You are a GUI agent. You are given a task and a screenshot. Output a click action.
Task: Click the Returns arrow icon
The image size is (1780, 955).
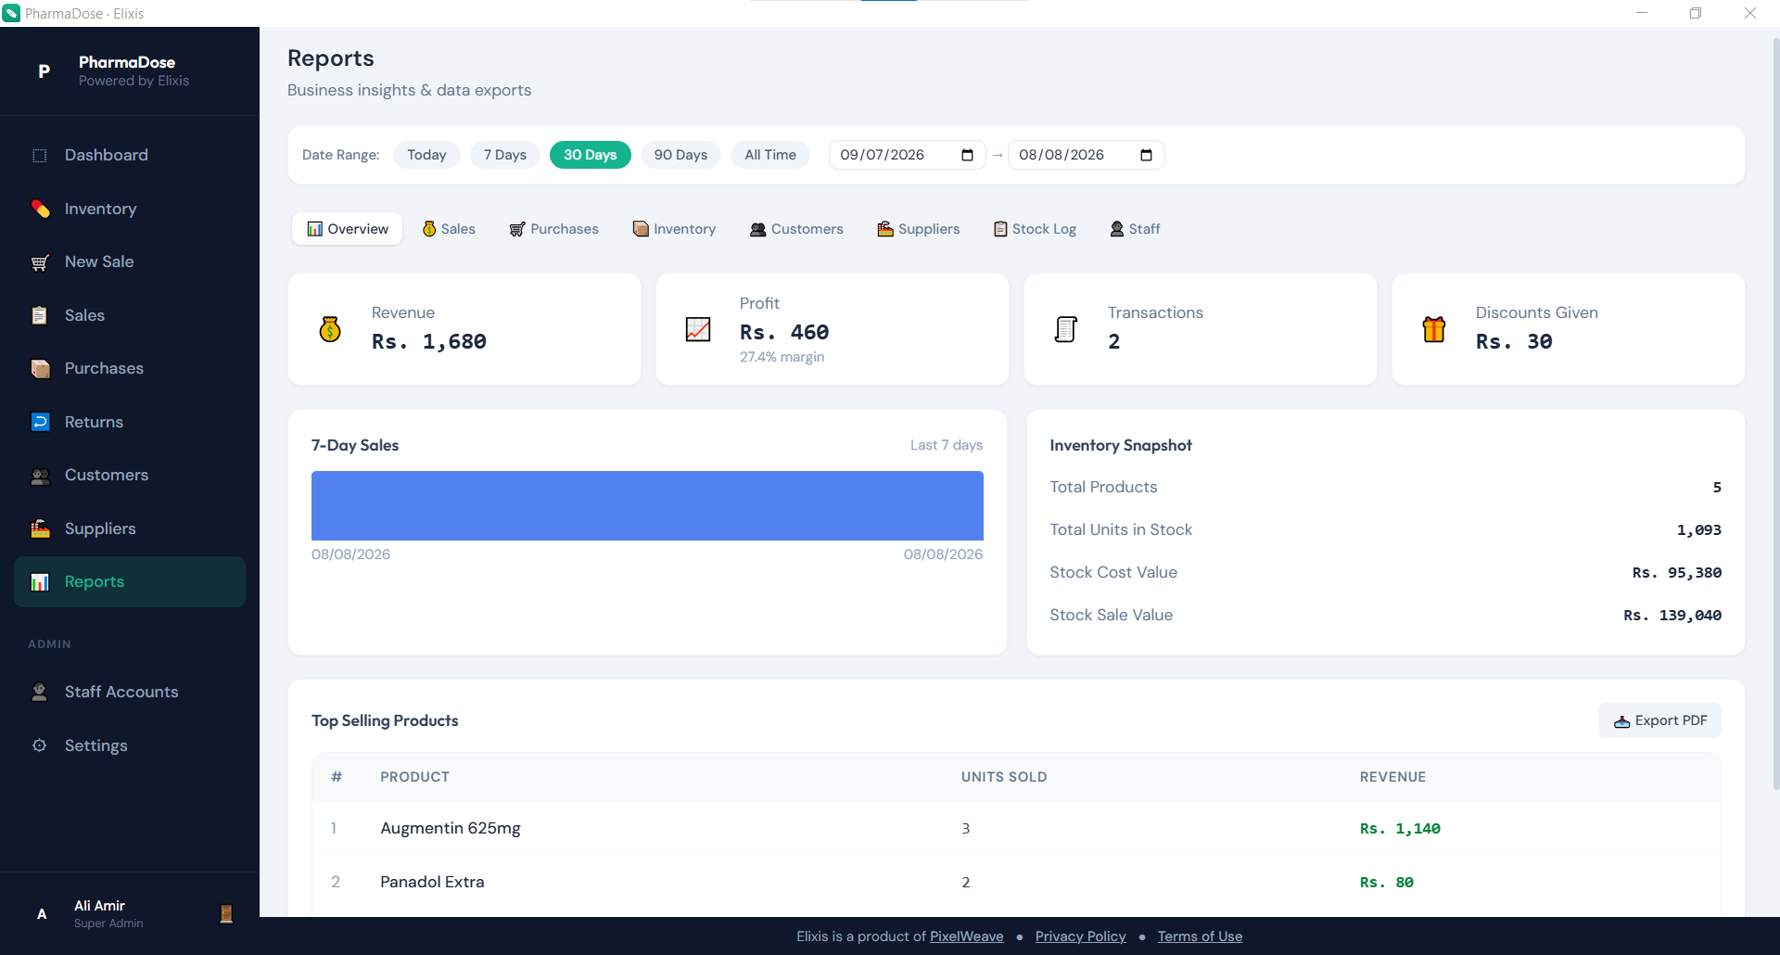pyautogui.click(x=40, y=422)
